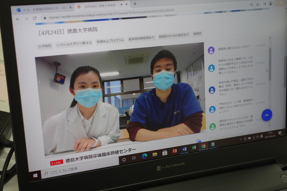Click the Chrome taskbar icon

coord(203,146)
